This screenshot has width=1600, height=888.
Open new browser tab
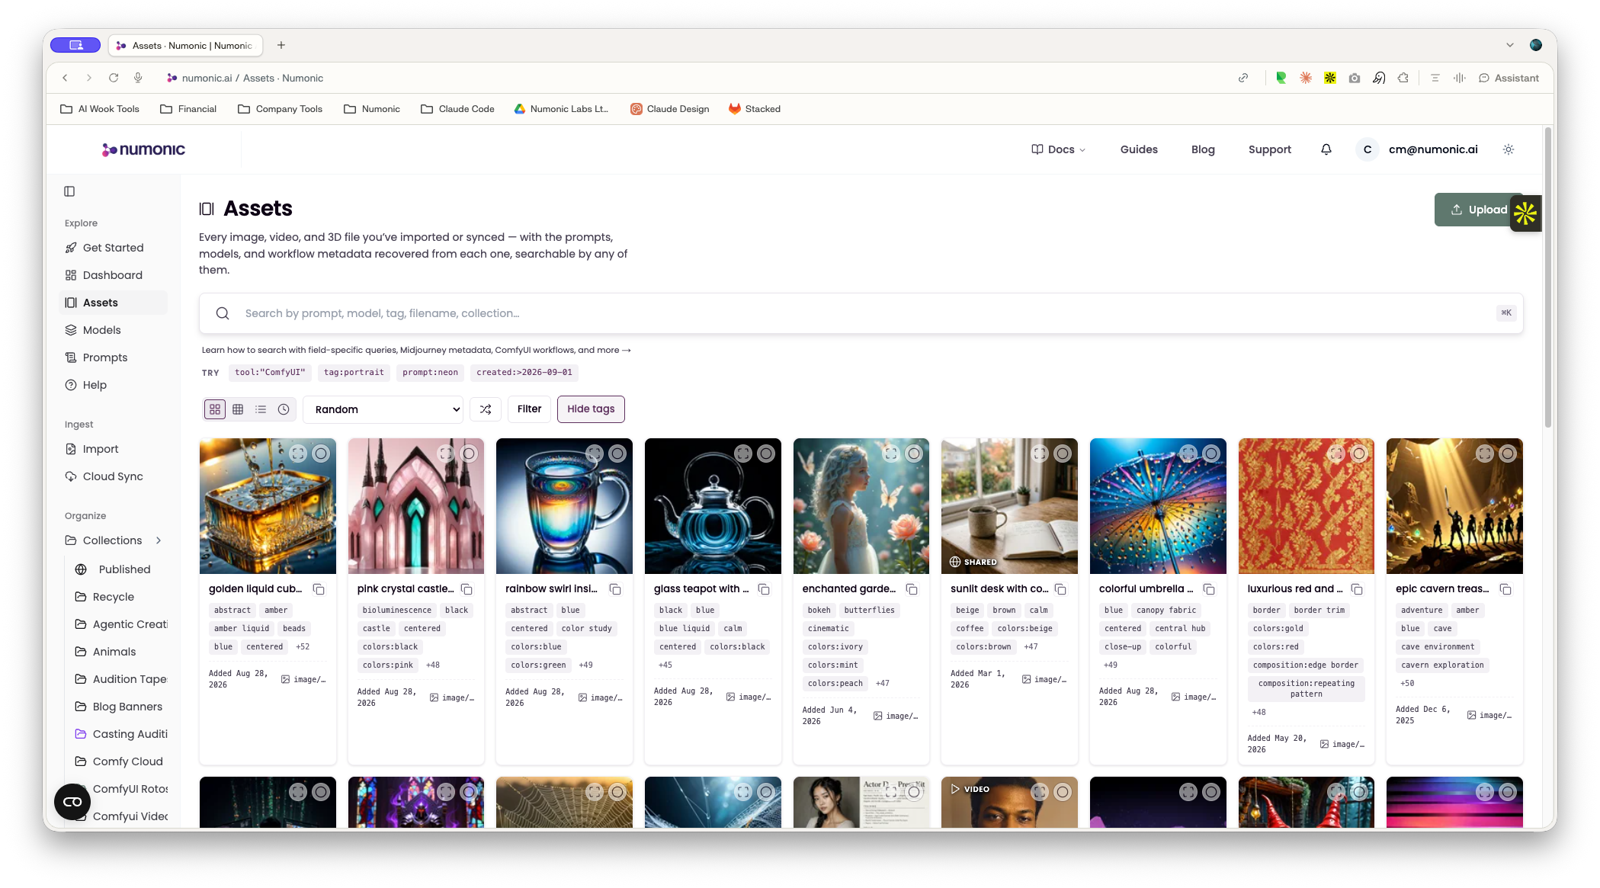[x=281, y=45]
